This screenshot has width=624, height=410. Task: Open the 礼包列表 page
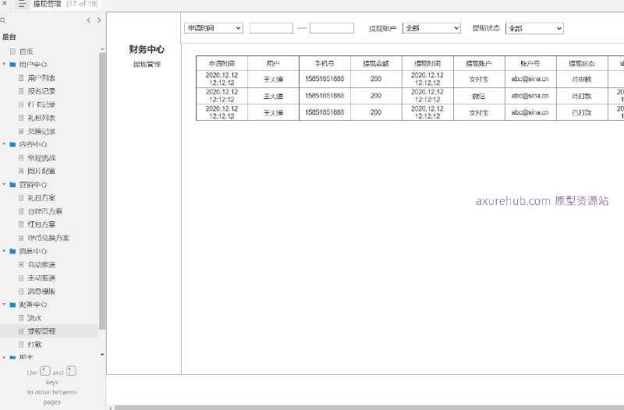[x=41, y=118]
